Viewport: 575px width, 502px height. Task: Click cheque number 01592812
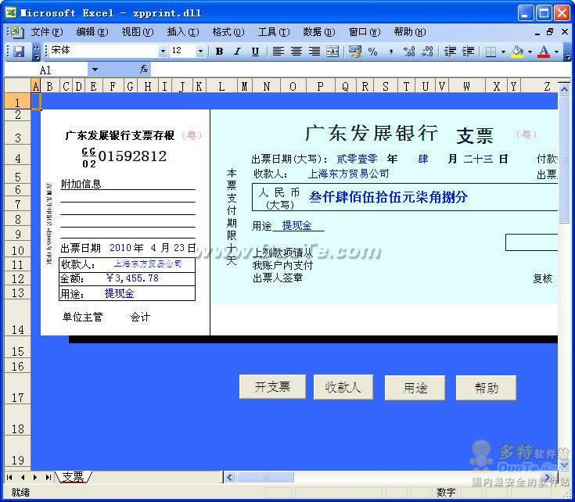tap(132, 156)
